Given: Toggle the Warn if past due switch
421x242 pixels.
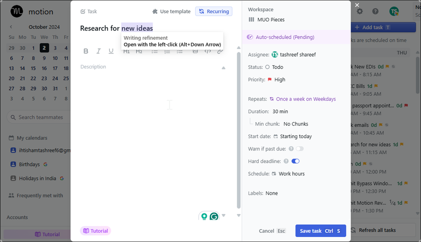Looking at the screenshot, I should coord(300,149).
